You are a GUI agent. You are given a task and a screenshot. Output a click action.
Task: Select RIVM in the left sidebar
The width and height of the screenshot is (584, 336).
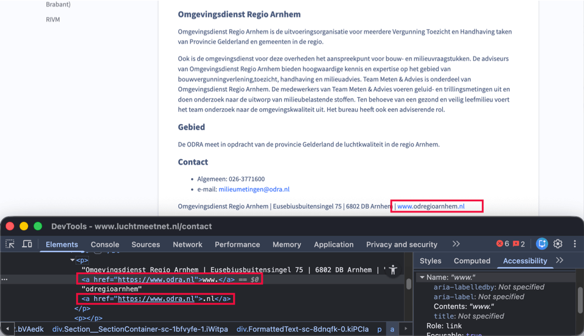[52, 19]
